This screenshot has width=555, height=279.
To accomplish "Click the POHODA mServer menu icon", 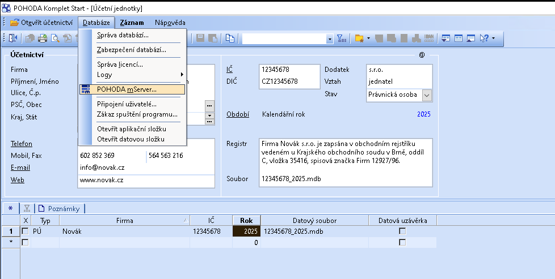I will 85,89.
